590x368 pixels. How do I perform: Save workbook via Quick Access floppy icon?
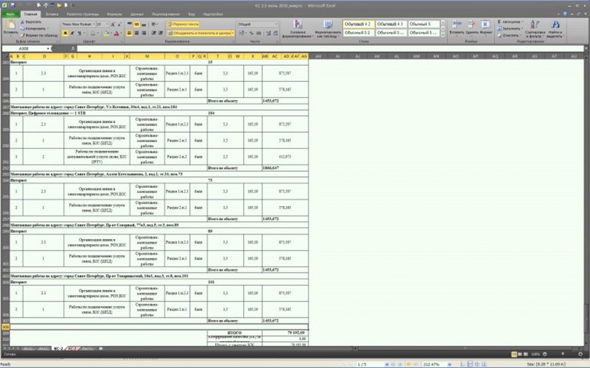pos(13,5)
